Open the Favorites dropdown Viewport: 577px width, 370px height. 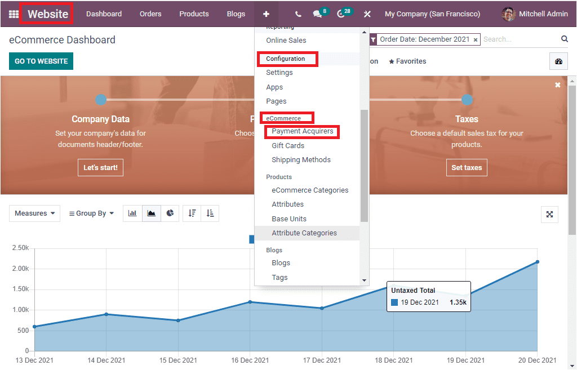tap(407, 61)
